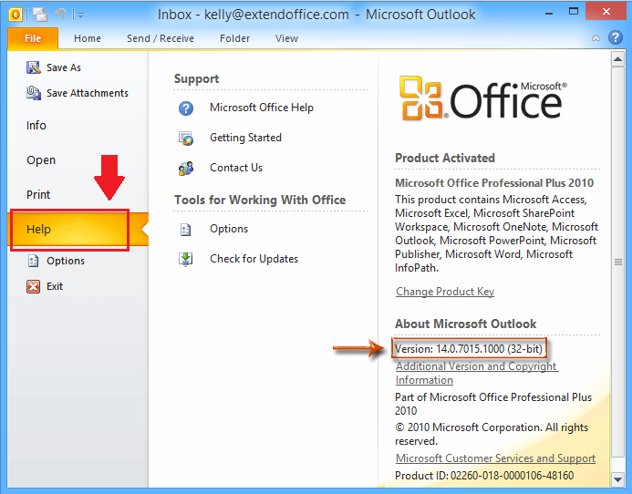Click the vertical scrollbar thumb

617,262
